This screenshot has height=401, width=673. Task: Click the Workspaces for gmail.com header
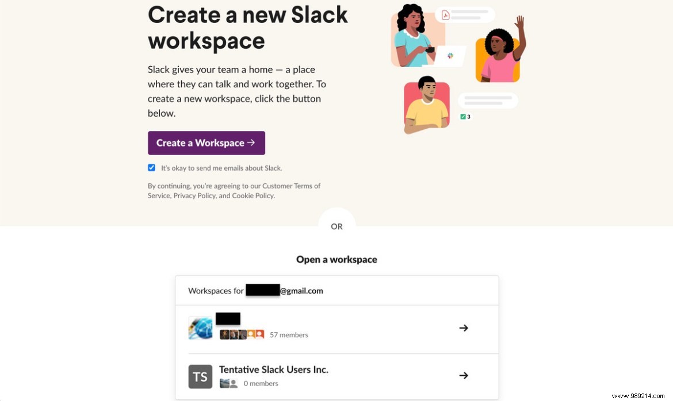[x=255, y=291]
